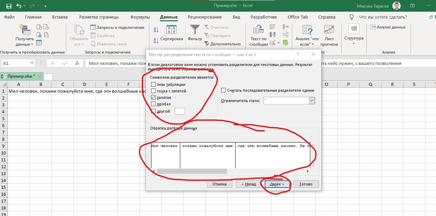
Task: Click the Пример.xlsx workbook tab
Action: [21, 76]
